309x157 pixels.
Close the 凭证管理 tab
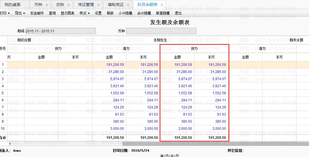[98, 5]
